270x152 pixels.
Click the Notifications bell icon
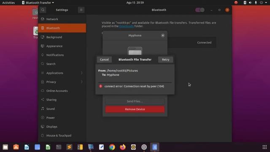pos(43,55)
